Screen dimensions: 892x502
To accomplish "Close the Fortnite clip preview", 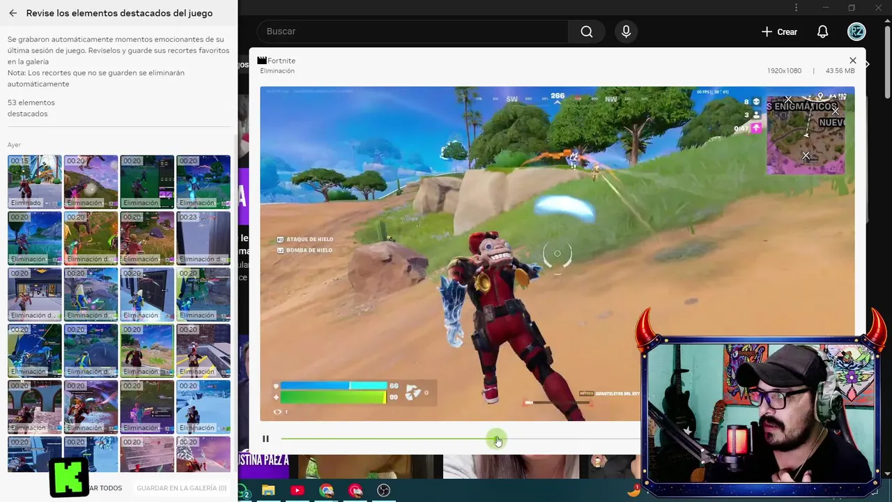I will point(853,61).
